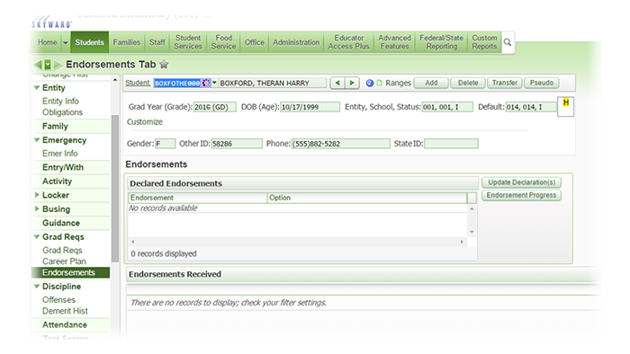Go forward using the green right arrow

pos(58,64)
